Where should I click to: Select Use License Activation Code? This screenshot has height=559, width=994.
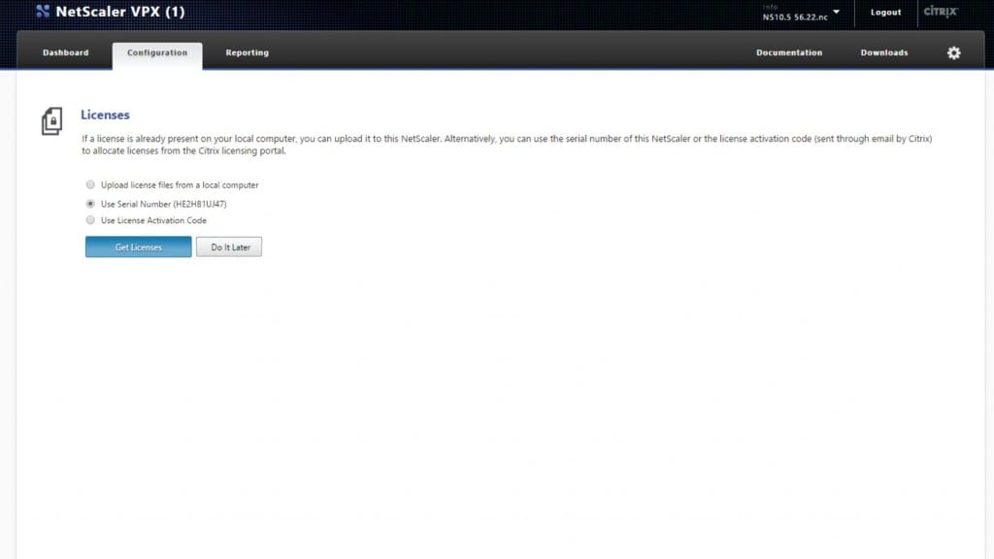(x=90, y=220)
